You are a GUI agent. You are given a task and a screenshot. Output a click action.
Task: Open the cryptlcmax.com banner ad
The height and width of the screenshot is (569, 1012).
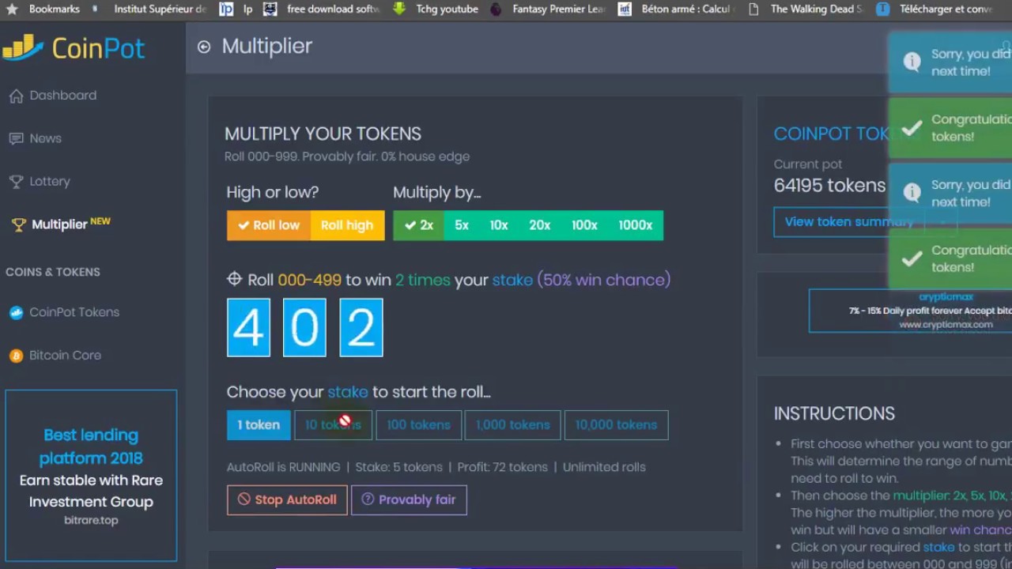pyautogui.click(x=910, y=311)
